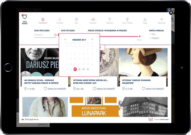Go to next month after Wrzesień 2017
Image resolution: width=191 pixels, height=135 pixels.
click(92, 40)
